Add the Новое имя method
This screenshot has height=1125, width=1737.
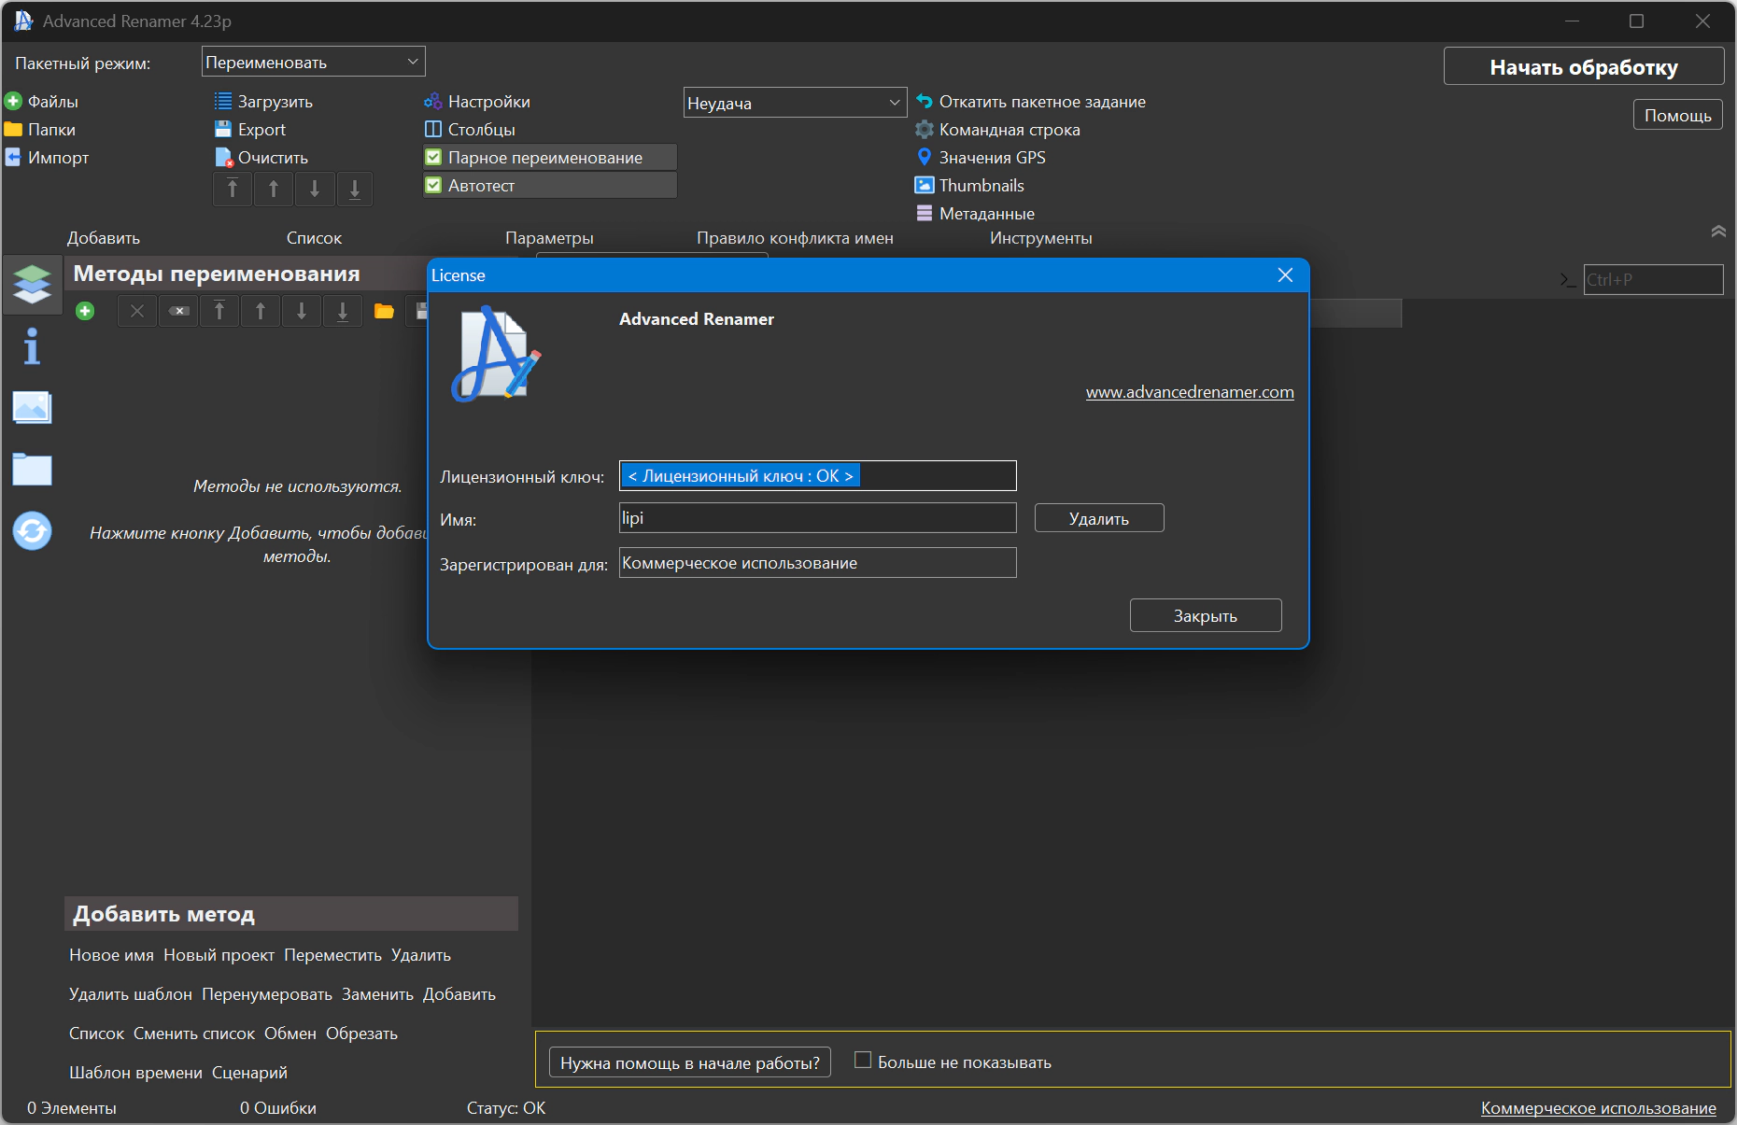pyautogui.click(x=111, y=955)
